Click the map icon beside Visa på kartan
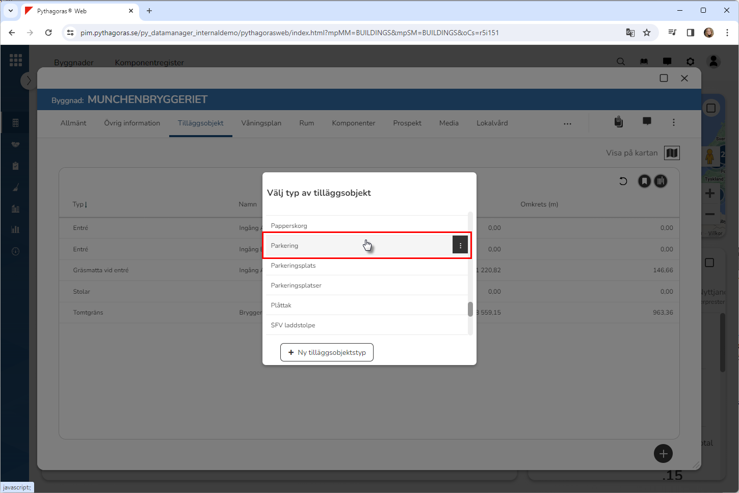 click(x=672, y=153)
